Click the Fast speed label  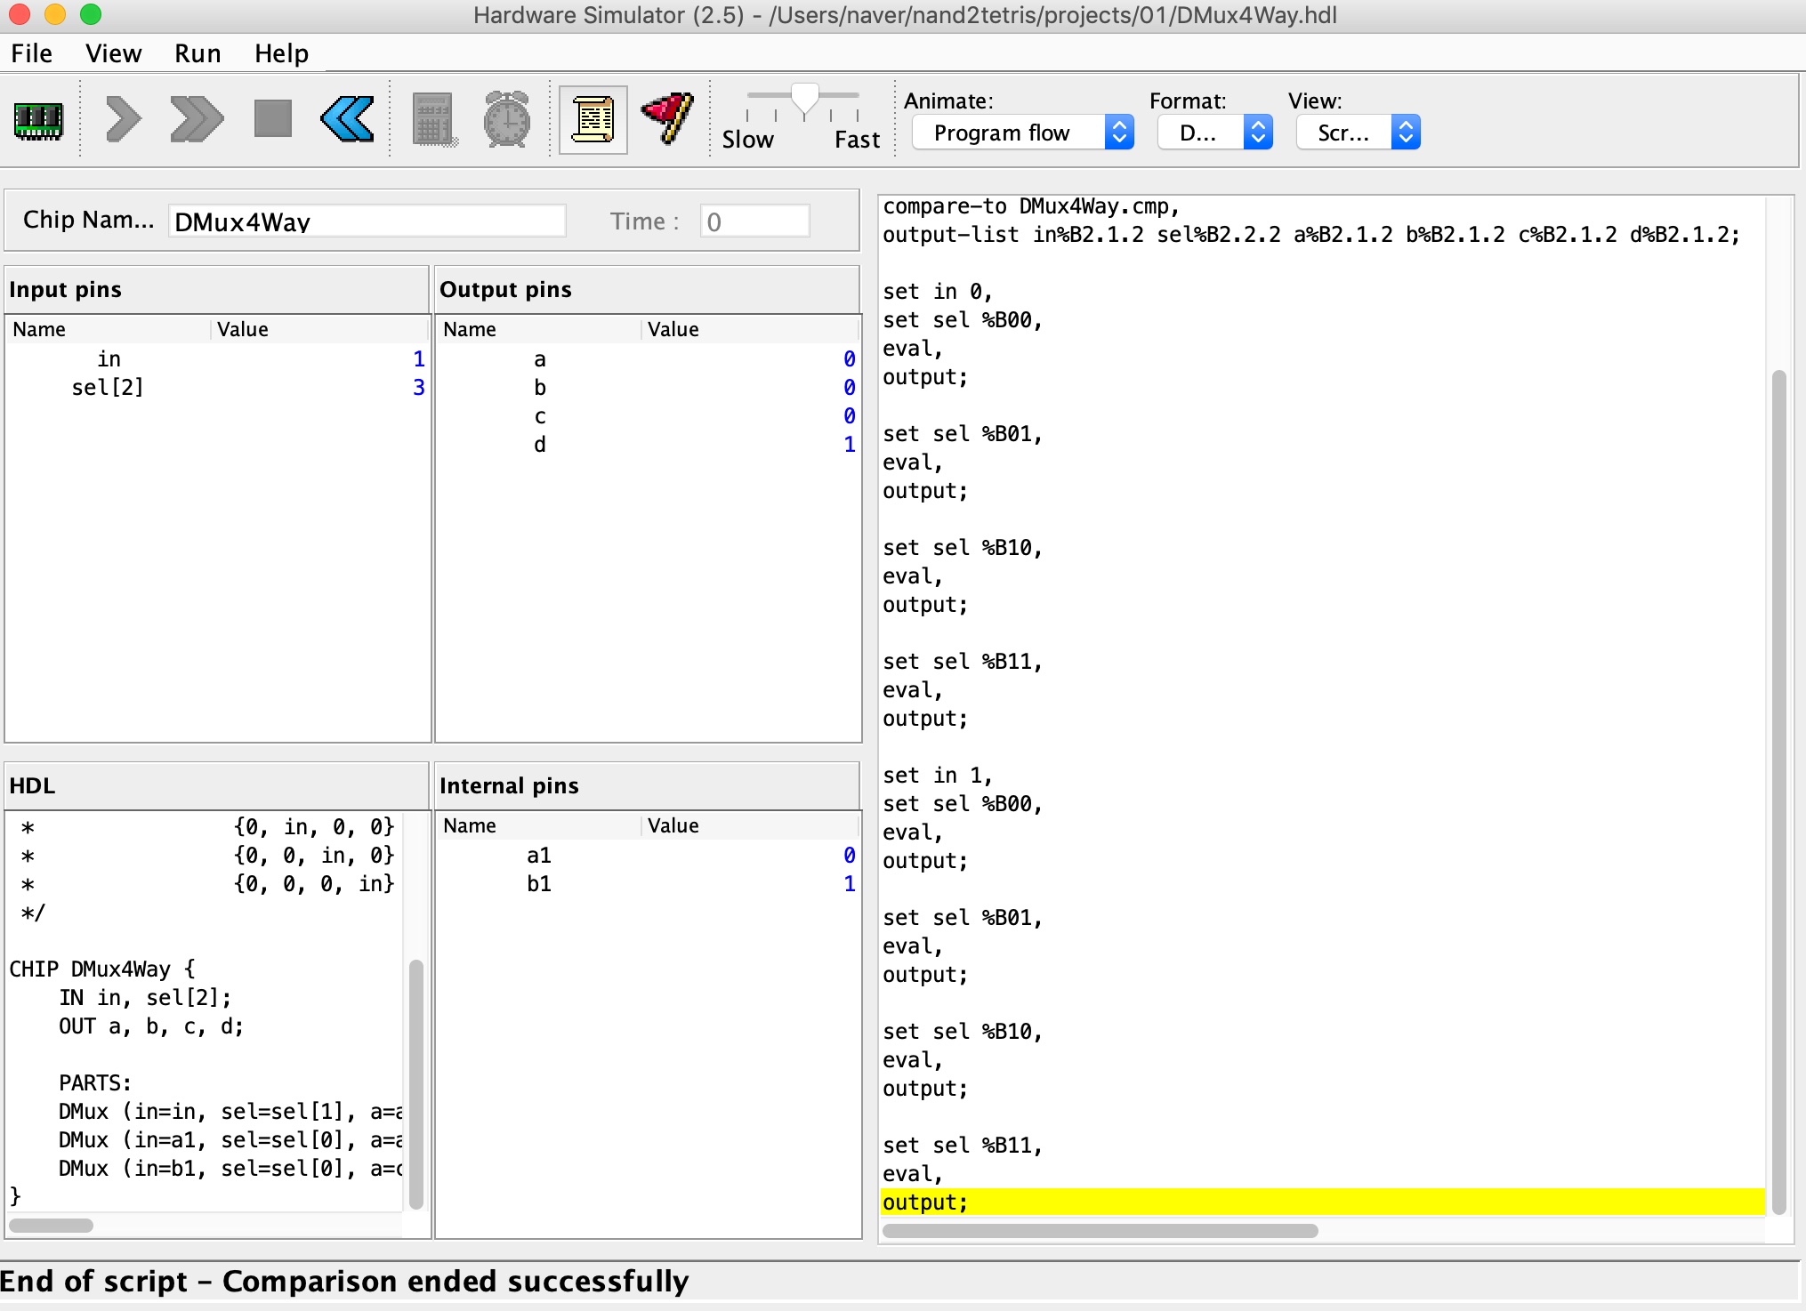857,140
